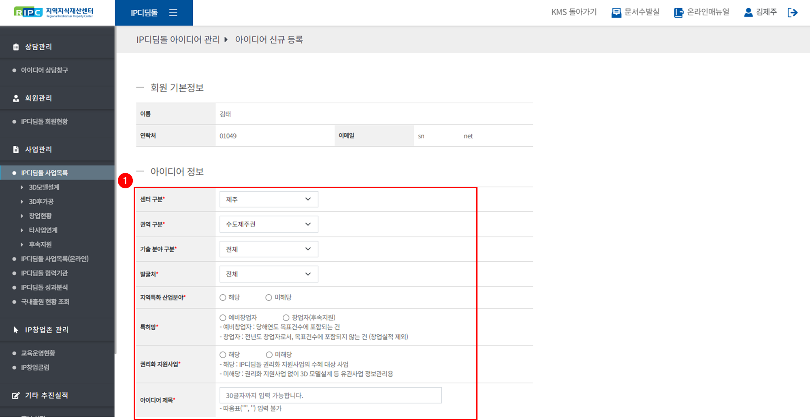
Task: Click the 상담관리 clipboard icon in sidebar
Action: coord(16,47)
